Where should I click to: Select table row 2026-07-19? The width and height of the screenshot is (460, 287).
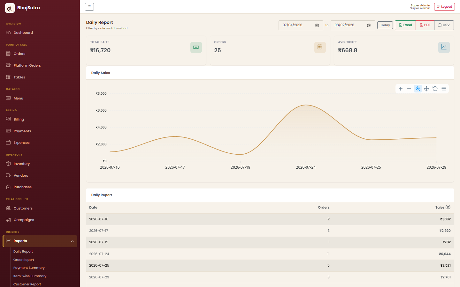pos(270,242)
